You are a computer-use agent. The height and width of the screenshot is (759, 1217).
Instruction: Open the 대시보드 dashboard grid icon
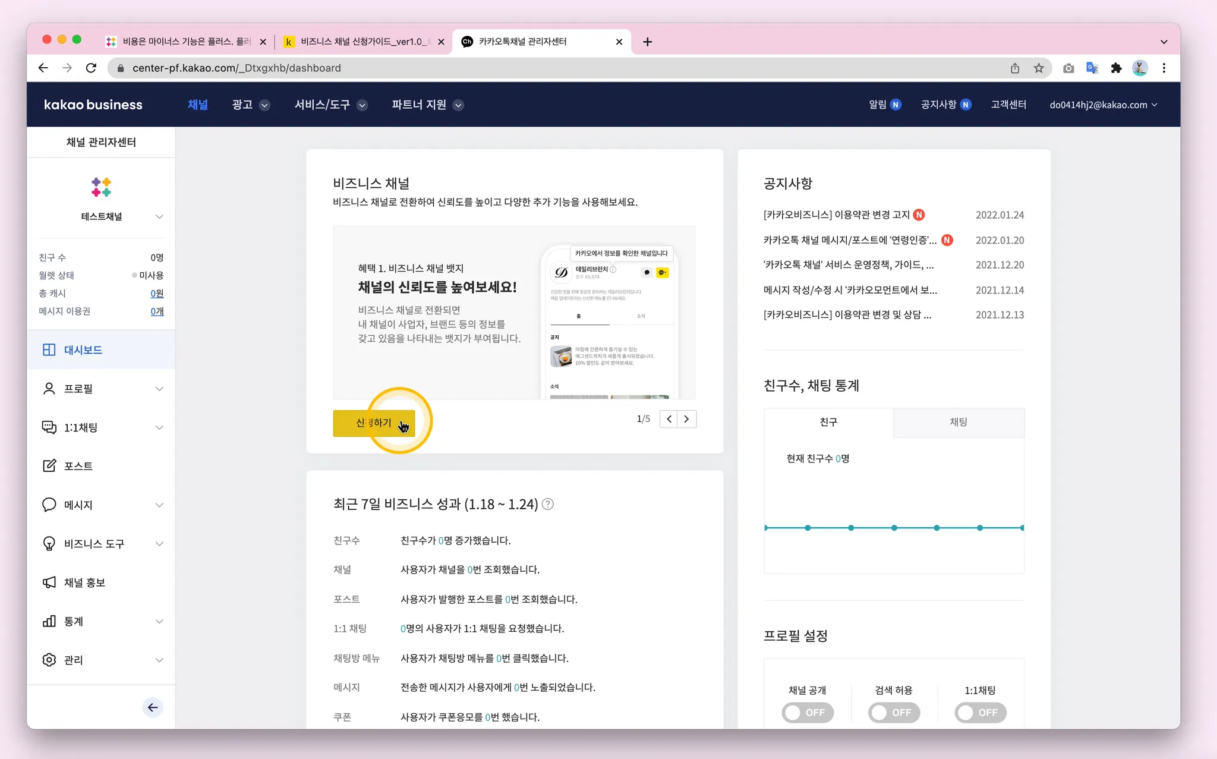49,350
